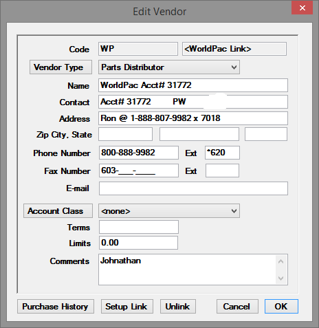Viewport: 319px width, 328px height.
Task: Click the E-mail input field
Action: click(x=193, y=188)
